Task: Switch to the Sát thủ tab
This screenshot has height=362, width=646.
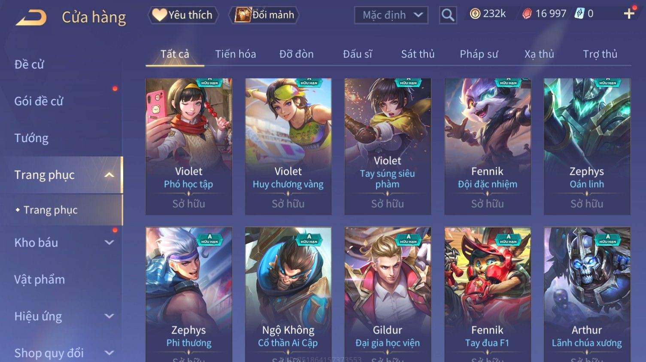Action: 418,54
